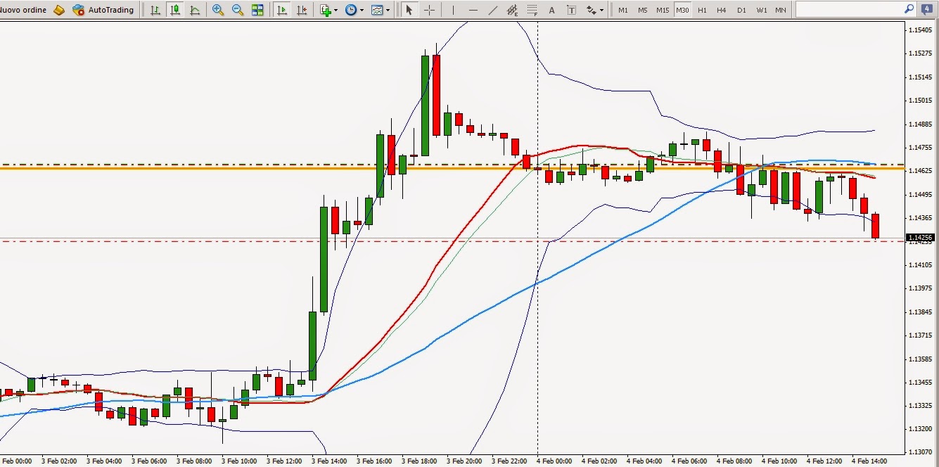The image size is (939, 467).
Task: Switch timeframe to H4
Action: pyautogui.click(x=722, y=10)
